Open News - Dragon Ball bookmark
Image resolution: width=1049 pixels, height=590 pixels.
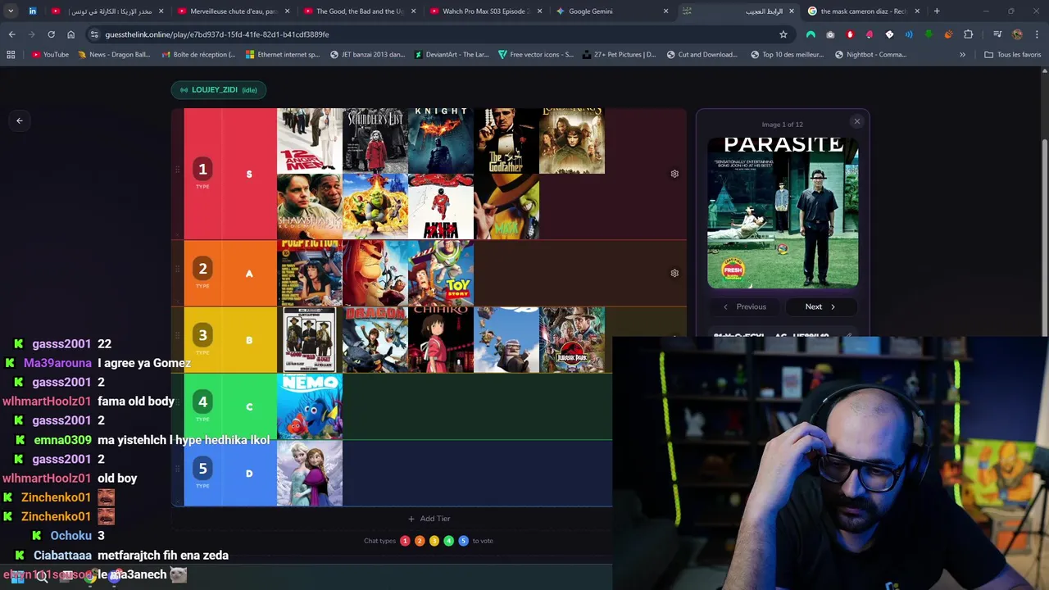(x=114, y=55)
